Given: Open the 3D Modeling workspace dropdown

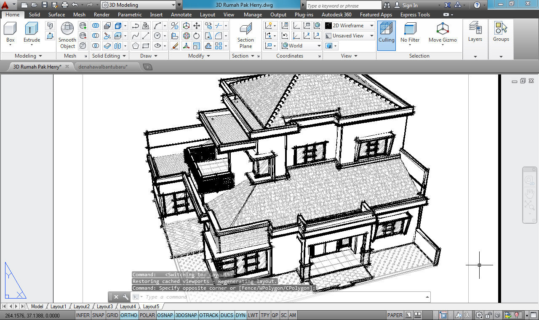Looking at the screenshot, I should pyautogui.click(x=138, y=5).
